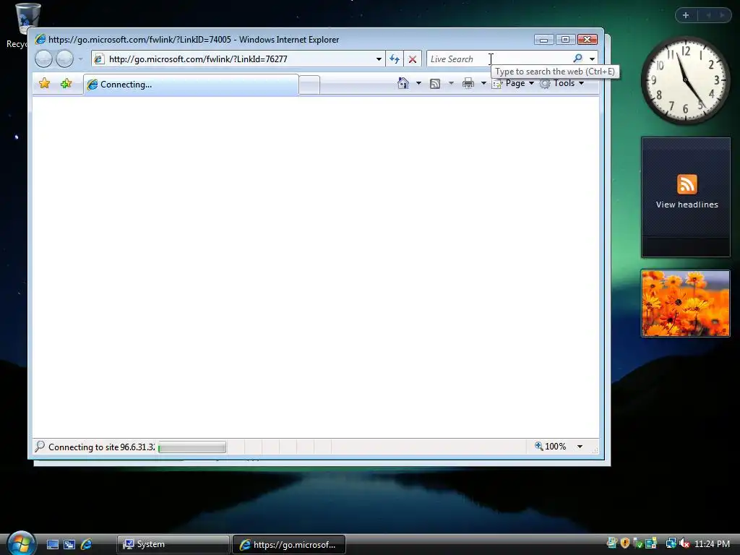Click the status bar zoom level 100%

[550, 446]
